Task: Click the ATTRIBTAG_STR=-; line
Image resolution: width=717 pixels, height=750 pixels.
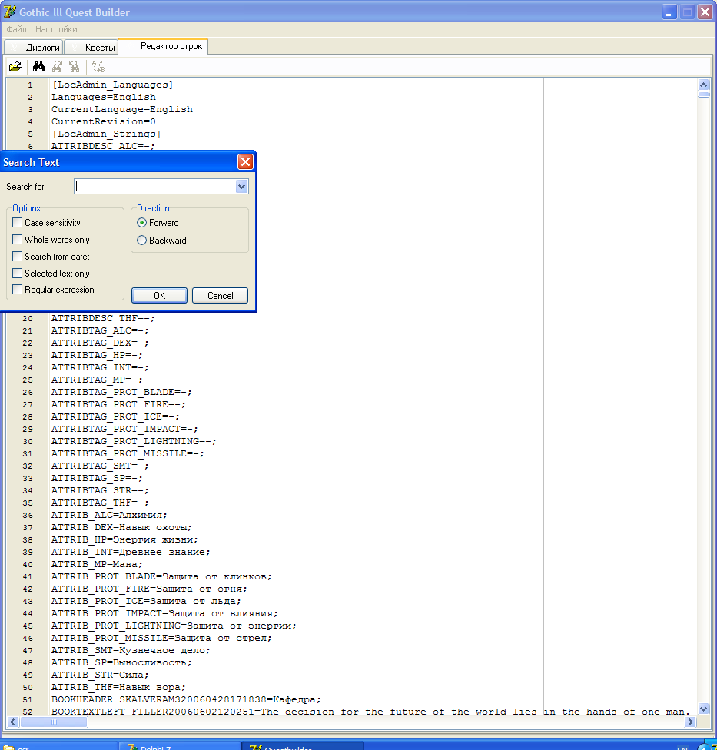Action: point(100,490)
